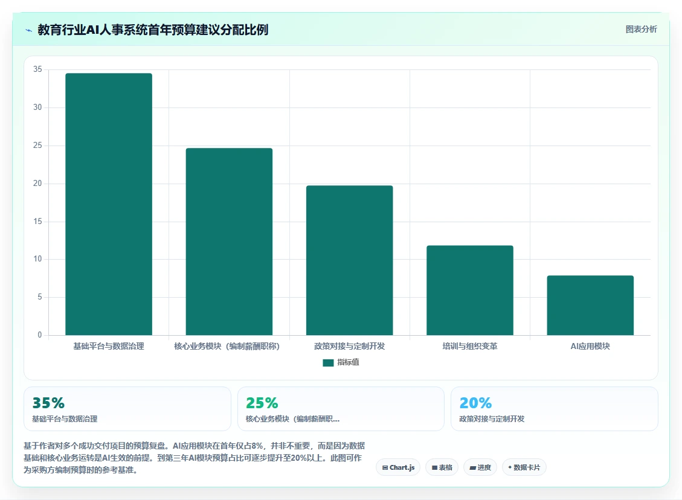Viewport: 682px width, 500px height.
Task: Click x-axis label 基础平台与数据治理
Action: (109, 346)
